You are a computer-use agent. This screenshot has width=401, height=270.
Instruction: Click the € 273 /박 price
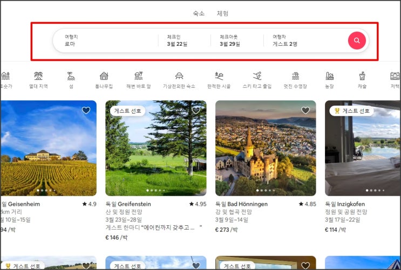[226, 230]
